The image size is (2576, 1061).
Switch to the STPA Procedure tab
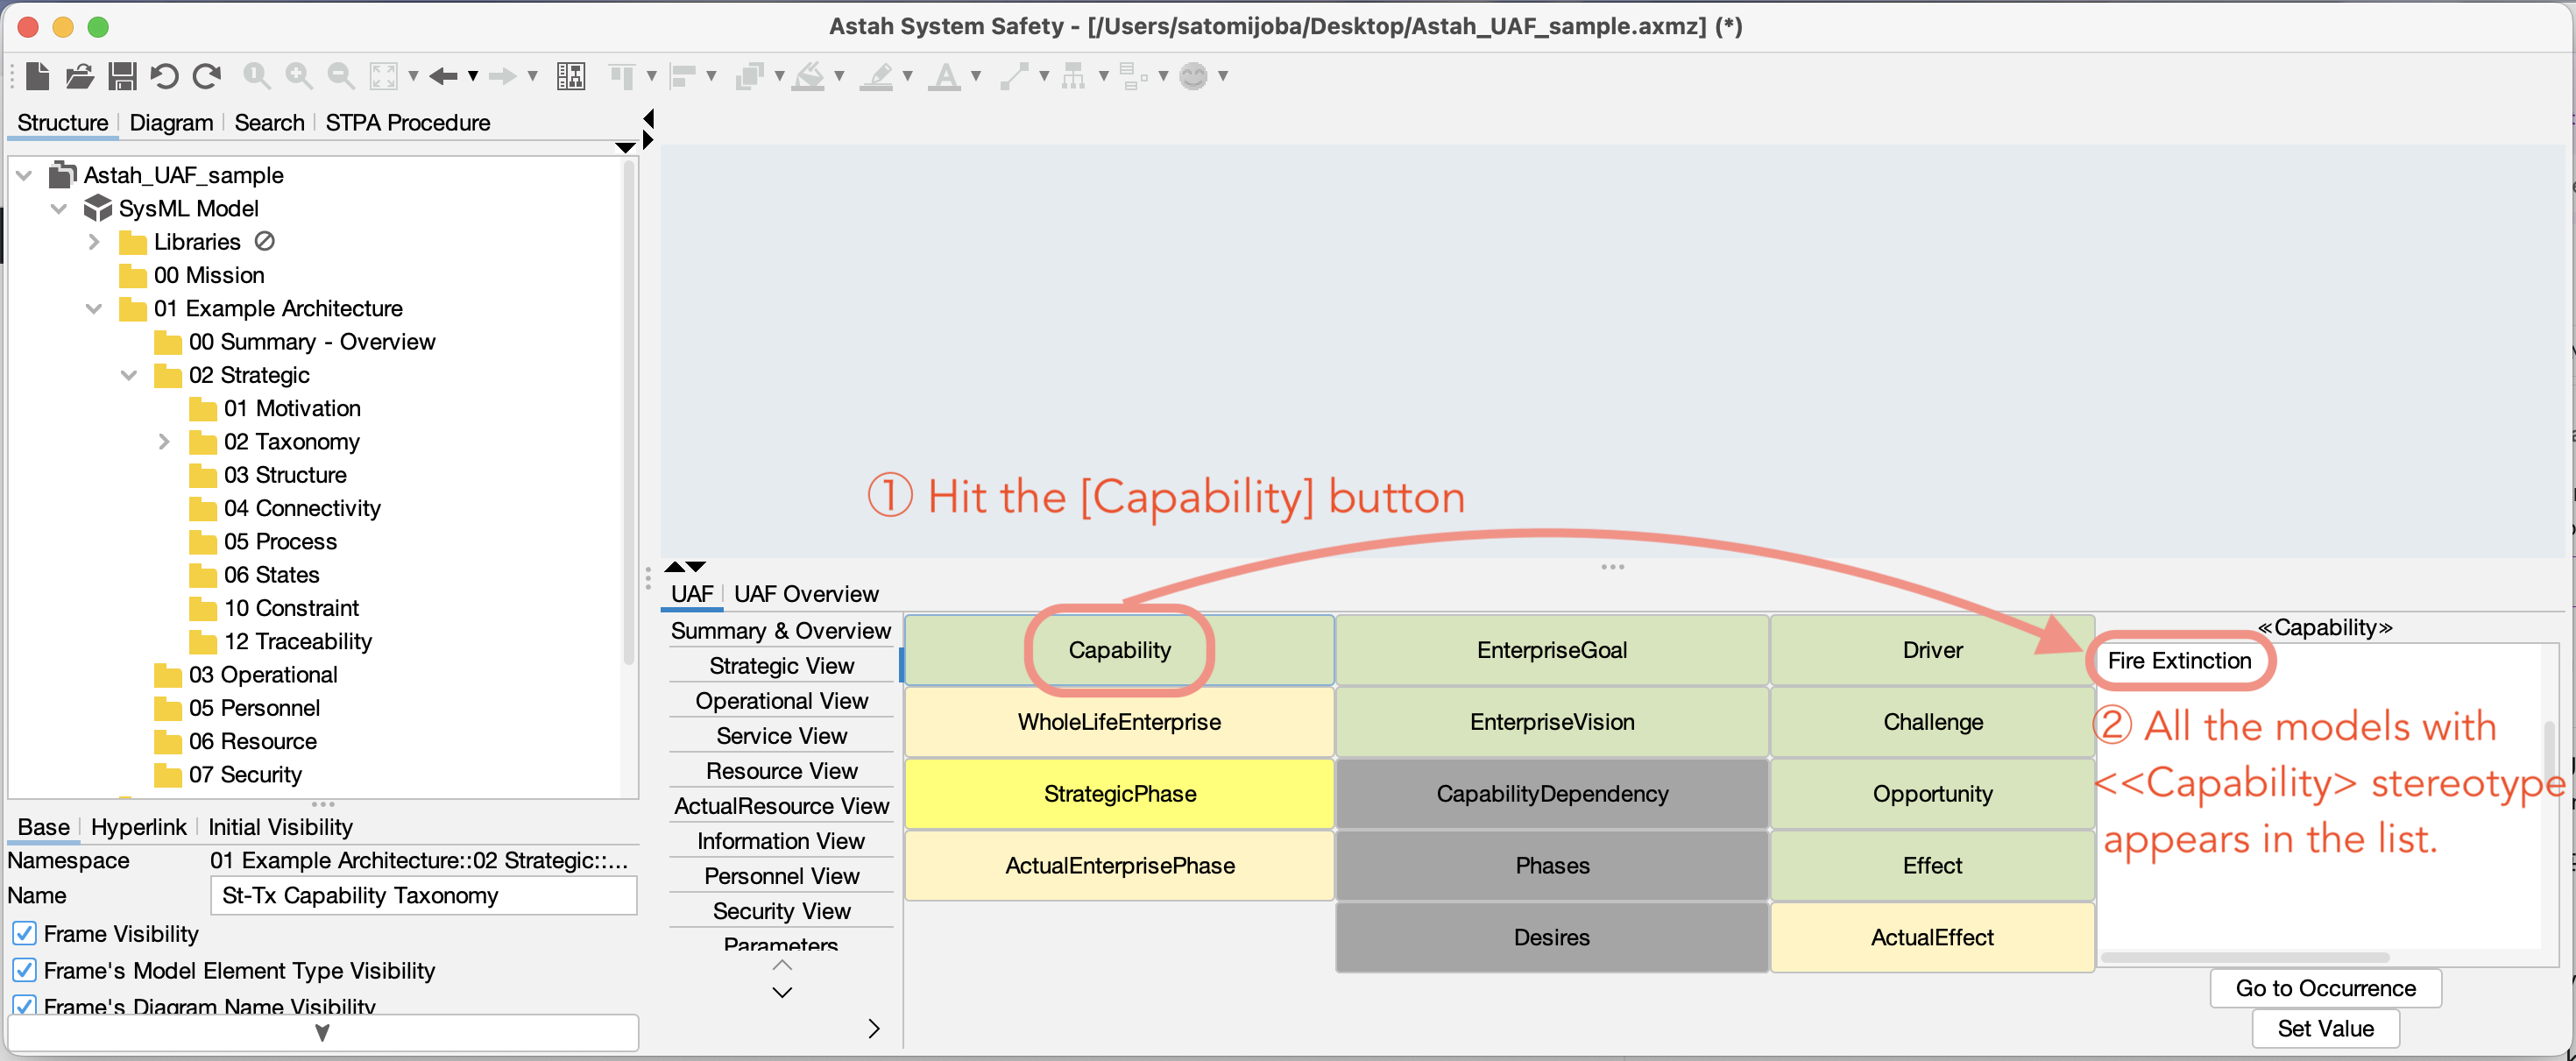tap(407, 122)
